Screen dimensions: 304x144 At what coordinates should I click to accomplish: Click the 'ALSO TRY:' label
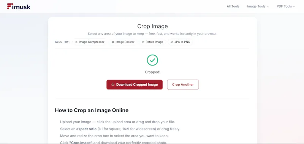tap(62, 42)
